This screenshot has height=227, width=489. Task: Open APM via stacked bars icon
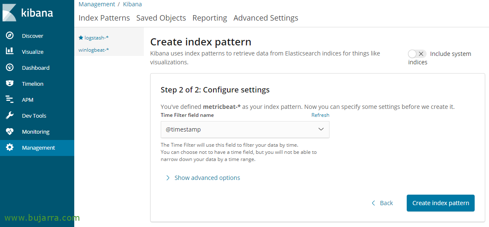tap(10, 100)
